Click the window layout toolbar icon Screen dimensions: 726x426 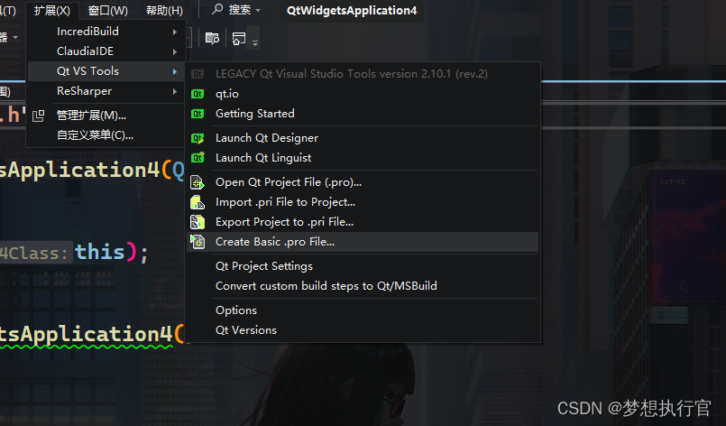coord(239,39)
